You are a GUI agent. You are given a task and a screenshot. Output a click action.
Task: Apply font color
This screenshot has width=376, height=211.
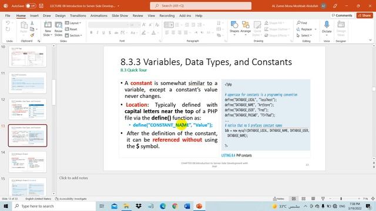153,33
